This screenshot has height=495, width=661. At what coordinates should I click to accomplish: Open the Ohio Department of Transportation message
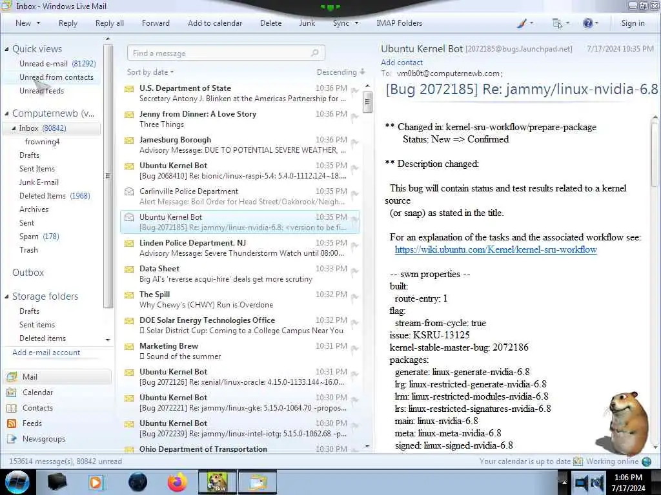point(240,449)
